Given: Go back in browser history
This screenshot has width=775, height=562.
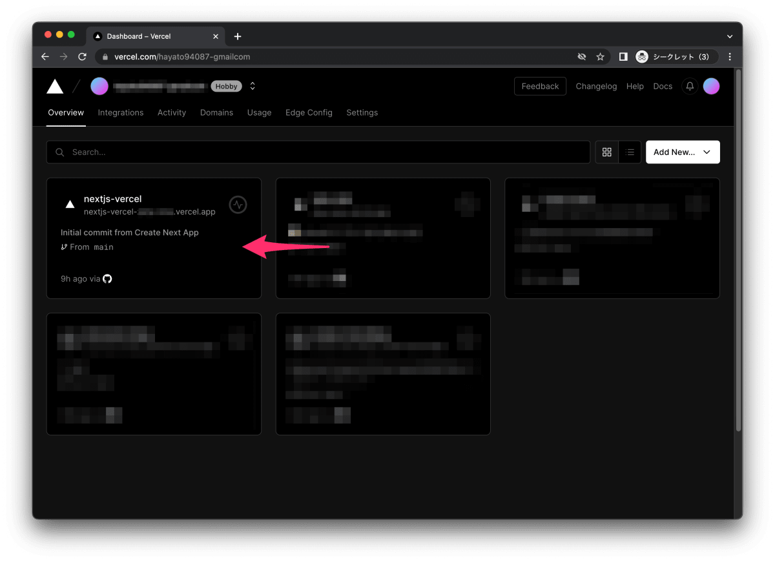Looking at the screenshot, I should tap(45, 57).
